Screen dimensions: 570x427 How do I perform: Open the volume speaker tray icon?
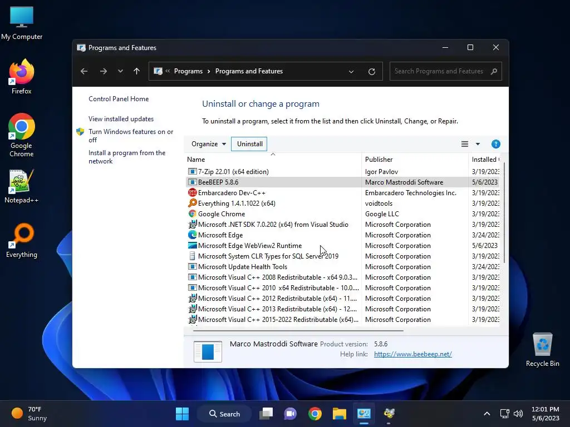click(x=518, y=414)
